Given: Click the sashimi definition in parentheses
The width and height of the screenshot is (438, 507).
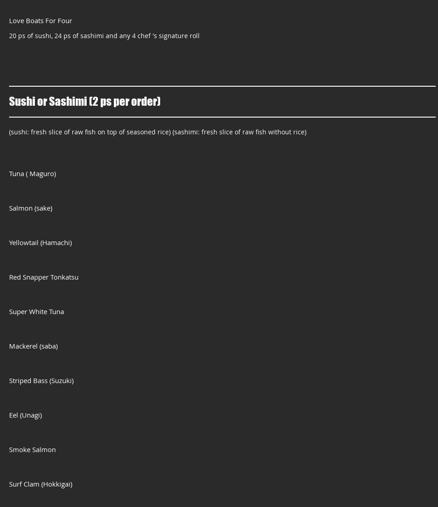Looking at the screenshot, I should [239, 132].
